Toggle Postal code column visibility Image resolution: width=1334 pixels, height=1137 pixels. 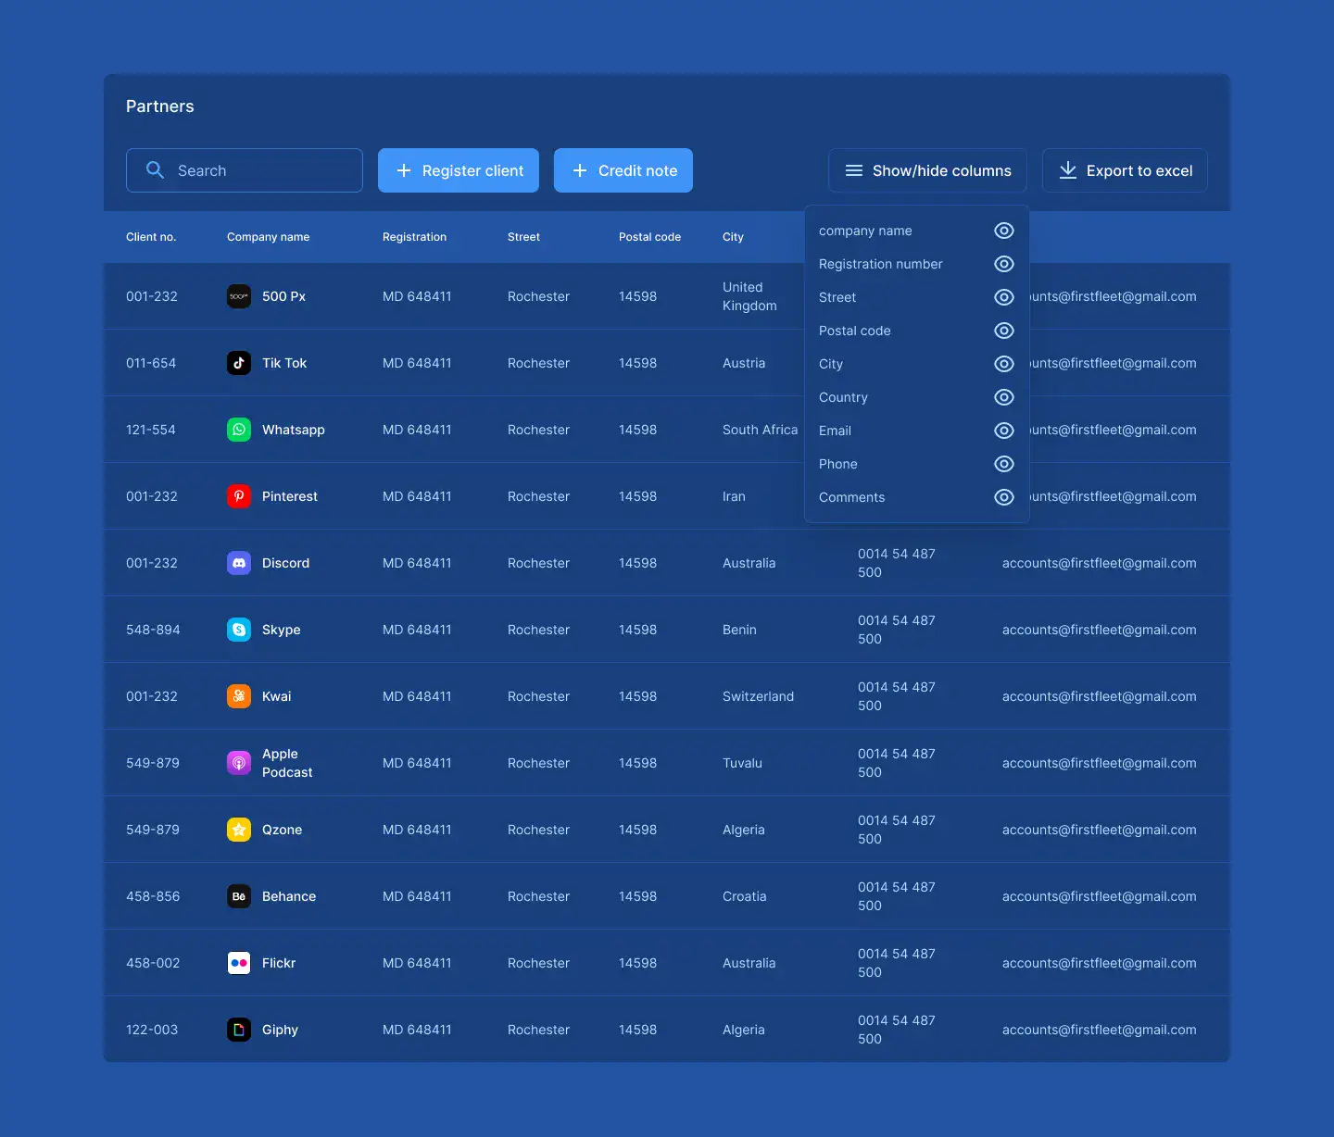1004,331
